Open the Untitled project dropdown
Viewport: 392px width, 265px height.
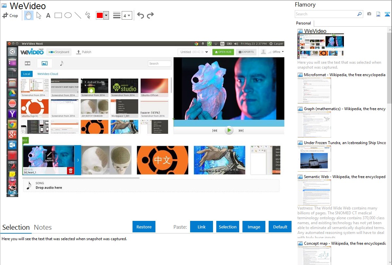(x=194, y=52)
